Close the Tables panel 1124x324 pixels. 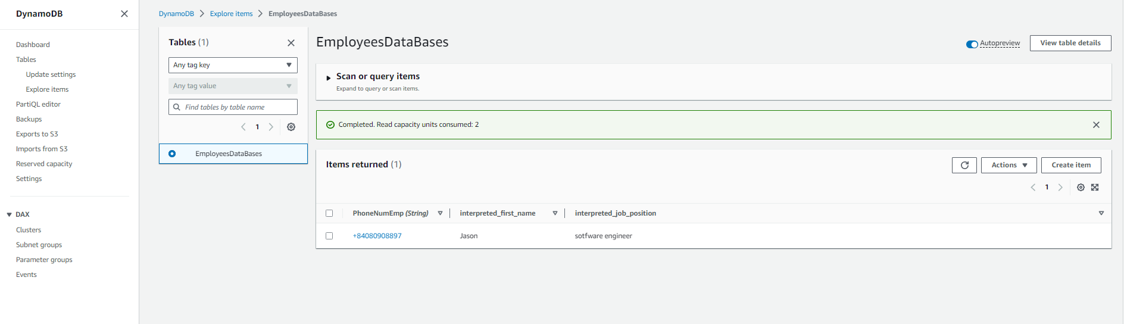[x=291, y=43]
